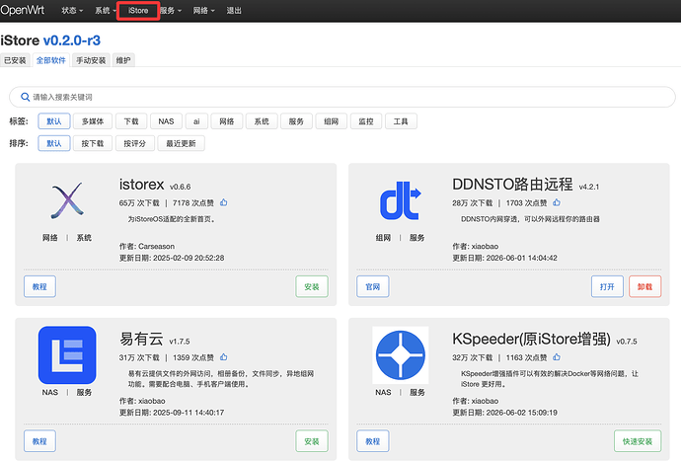Select the 默认 tag filter
This screenshot has height=464, width=681.
pyautogui.click(x=54, y=121)
